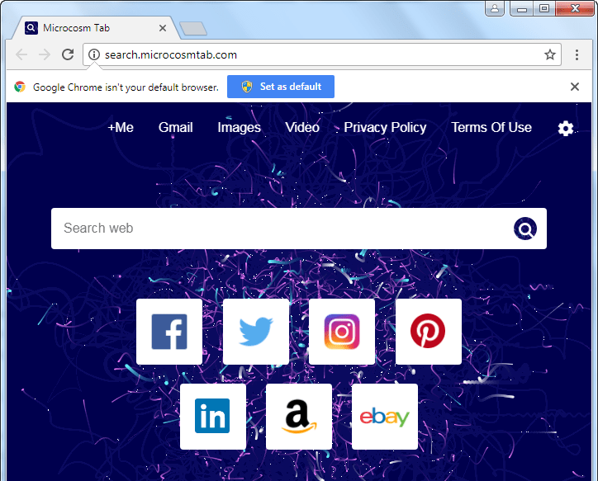Open the page settings gear icon
Screen dimensions: 598x481
[566, 129]
